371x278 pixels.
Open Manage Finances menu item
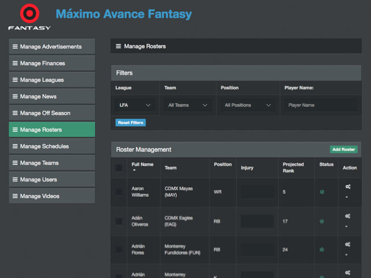[52, 63]
